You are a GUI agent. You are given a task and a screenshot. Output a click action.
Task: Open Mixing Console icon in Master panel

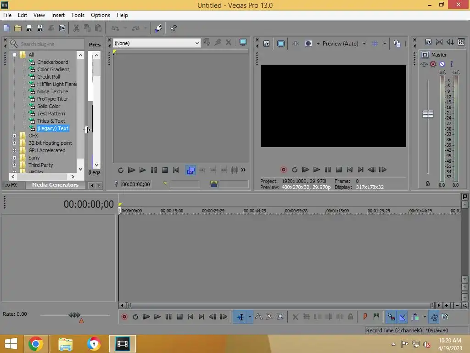(x=461, y=42)
